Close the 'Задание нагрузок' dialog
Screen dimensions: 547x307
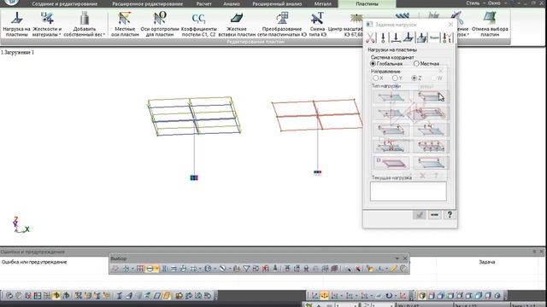tap(450, 25)
